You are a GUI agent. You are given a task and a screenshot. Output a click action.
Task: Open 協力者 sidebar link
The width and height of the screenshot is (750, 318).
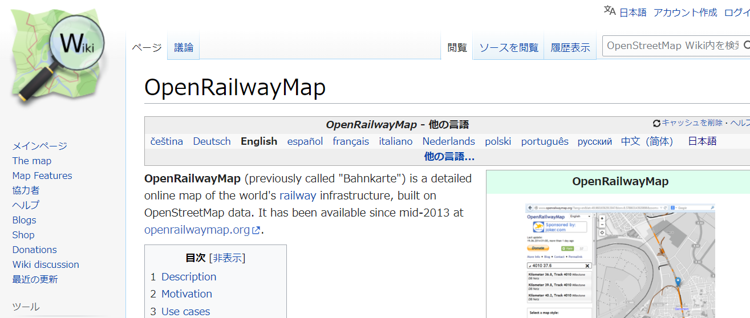(x=26, y=190)
